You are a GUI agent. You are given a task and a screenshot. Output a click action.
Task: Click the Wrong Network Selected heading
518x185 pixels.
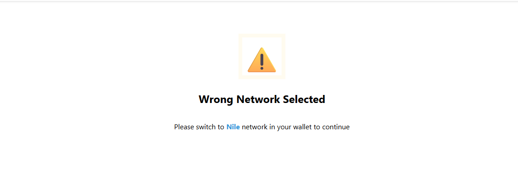(x=261, y=99)
